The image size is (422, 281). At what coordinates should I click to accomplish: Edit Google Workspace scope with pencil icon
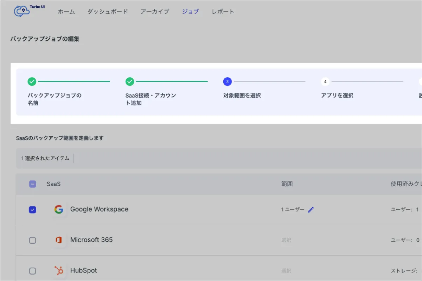[x=311, y=210]
